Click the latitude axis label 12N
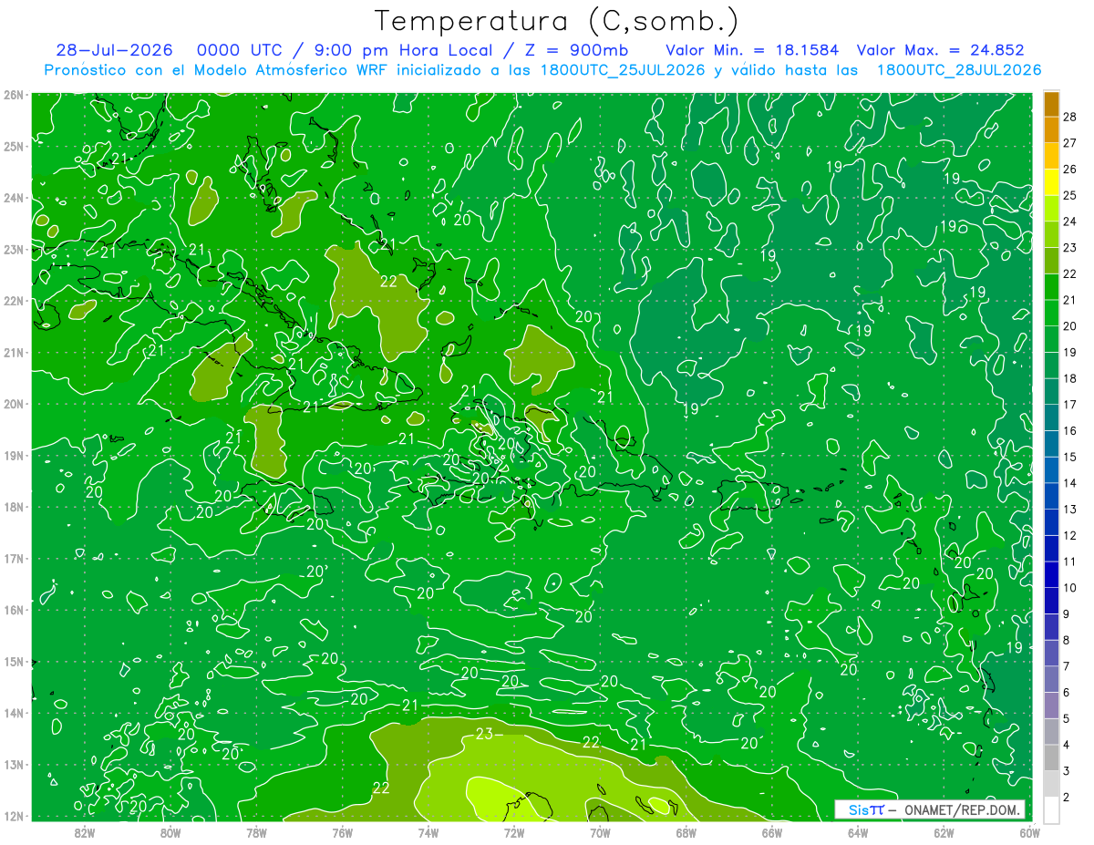The image size is (1094, 845). click(x=14, y=816)
